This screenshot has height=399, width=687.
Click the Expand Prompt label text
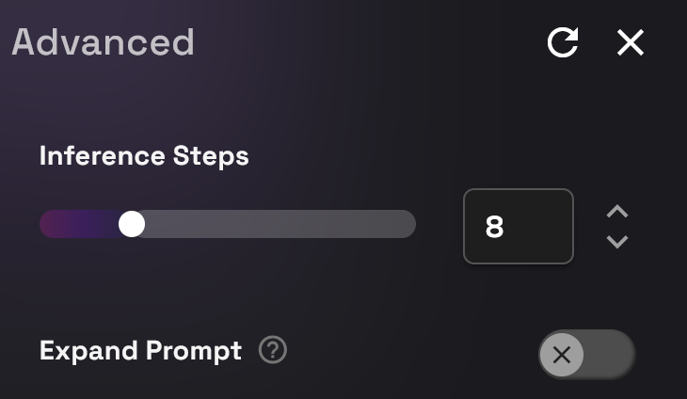(x=140, y=351)
